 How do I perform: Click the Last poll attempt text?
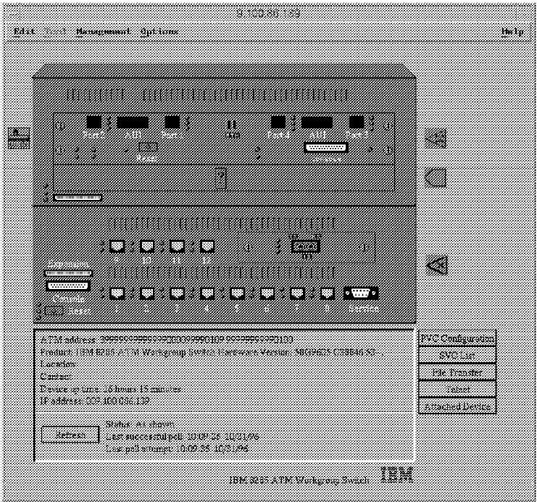(177, 448)
